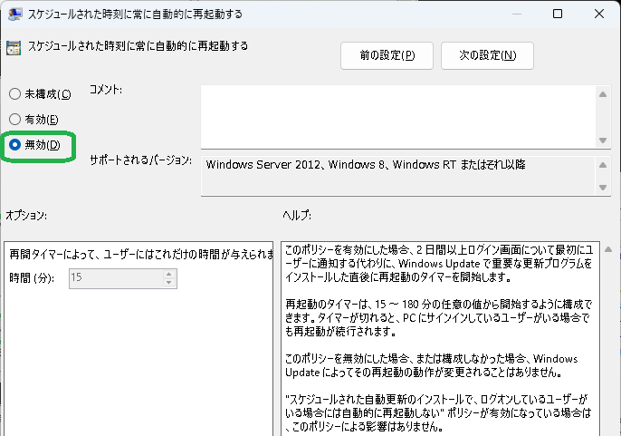The image size is (621, 436).
Task: Close the policy settings dialog
Action: [x=599, y=15]
